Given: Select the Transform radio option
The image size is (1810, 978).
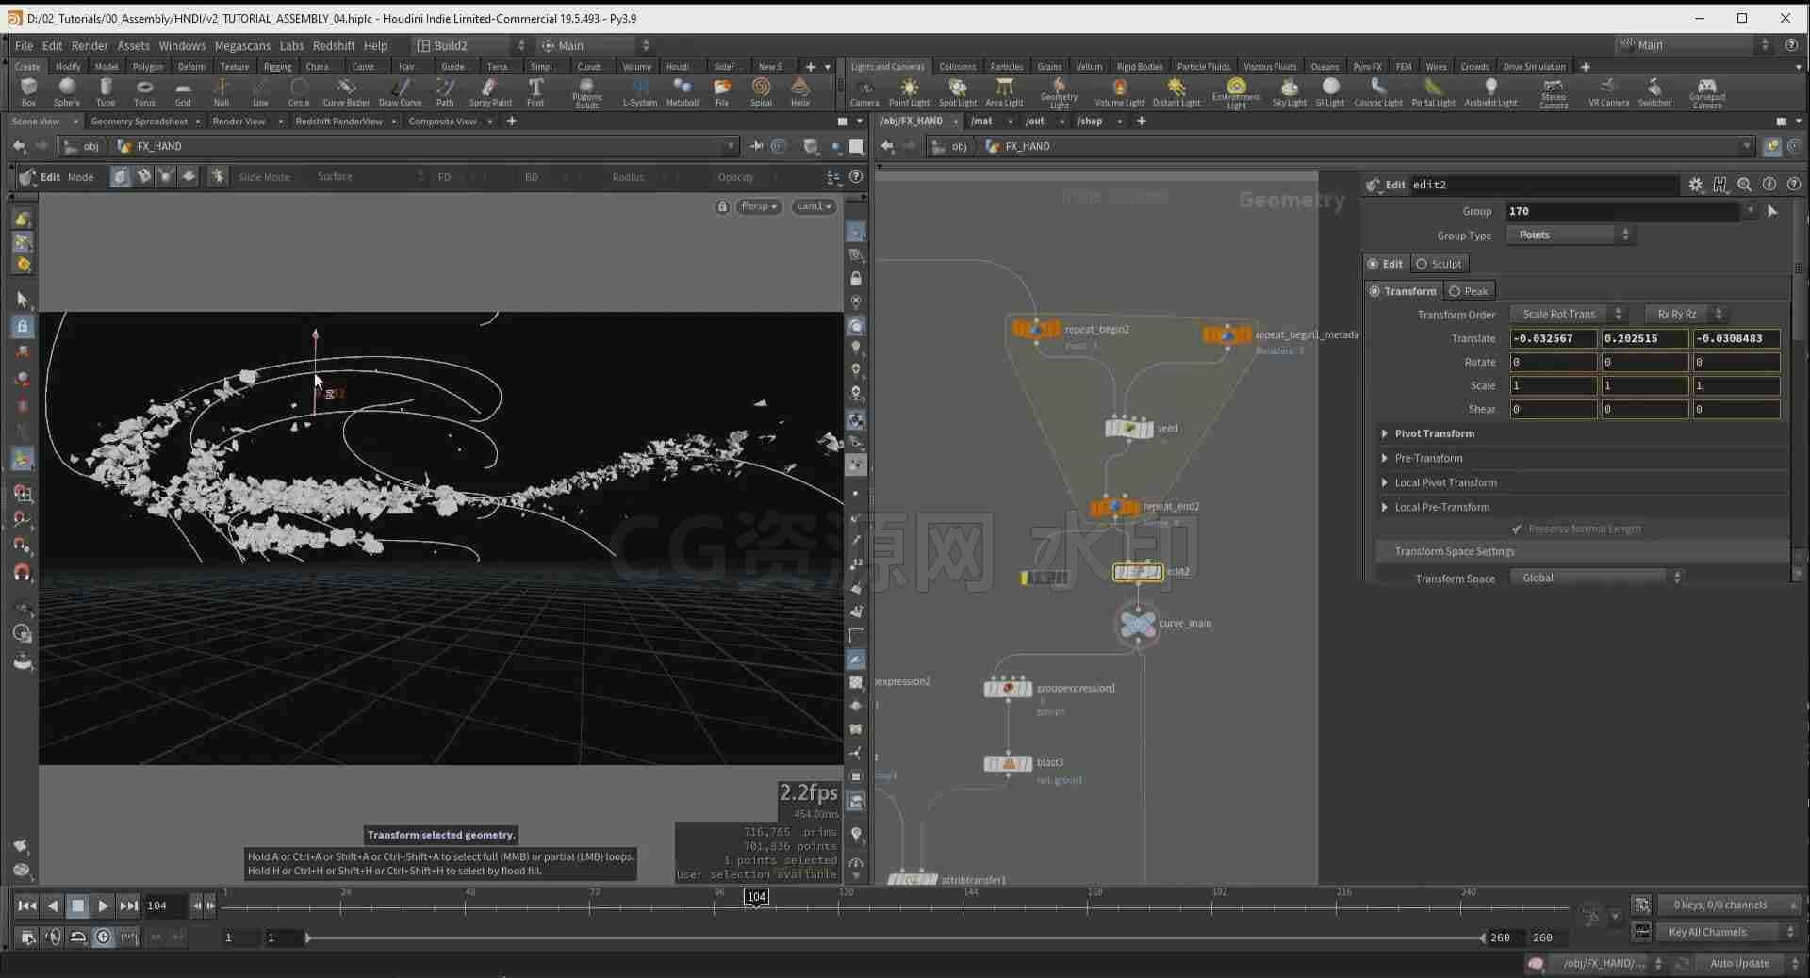Looking at the screenshot, I should click(1403, 291).
